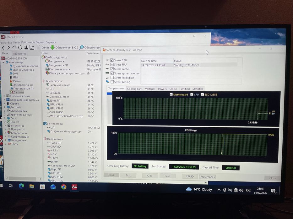Switch to the Избранное sidebar tab
This screenshot has width=293, height=219.
[19, 53]
